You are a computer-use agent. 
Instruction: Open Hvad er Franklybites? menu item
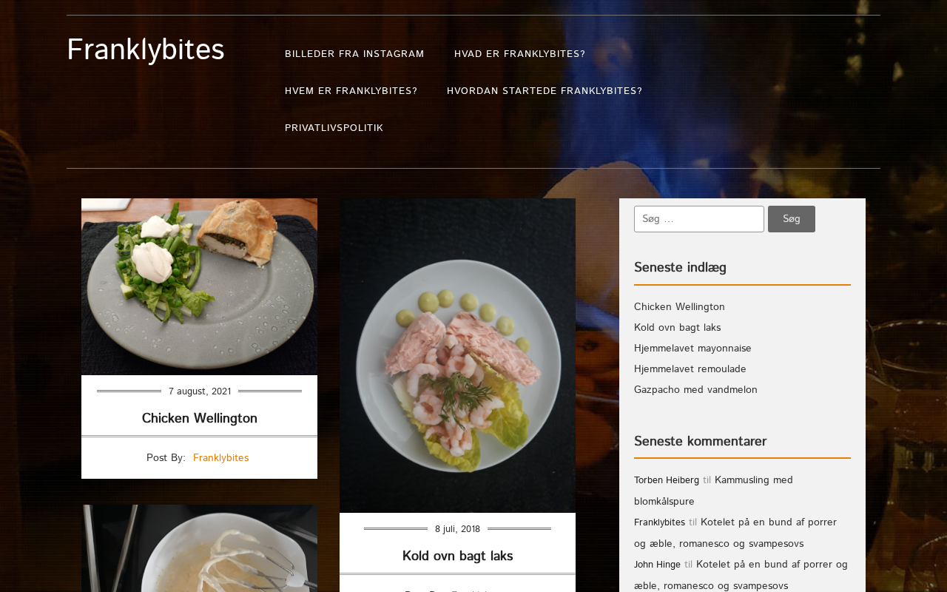point(519,54)
